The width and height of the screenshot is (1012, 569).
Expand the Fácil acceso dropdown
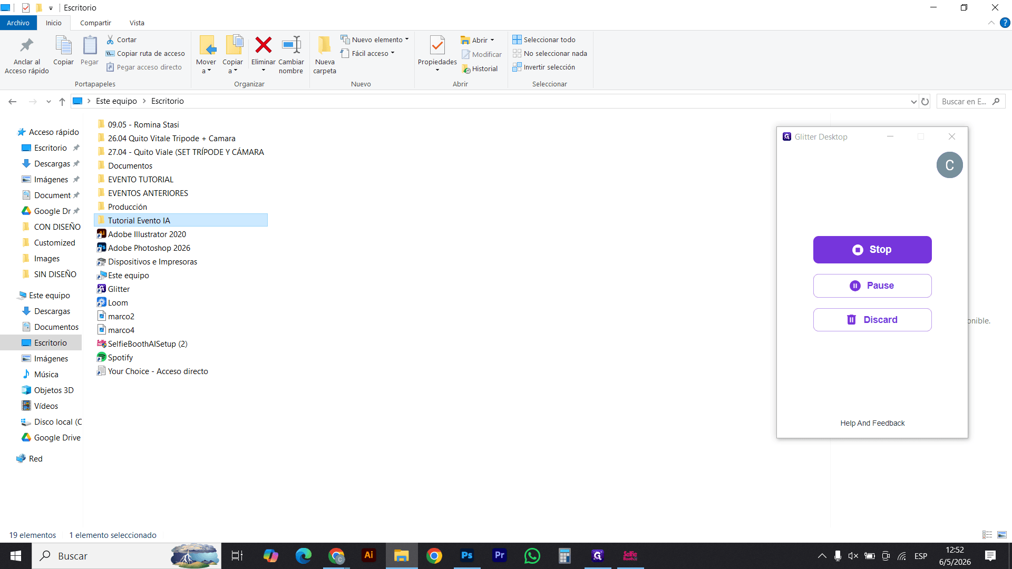(x=393, y=53)
